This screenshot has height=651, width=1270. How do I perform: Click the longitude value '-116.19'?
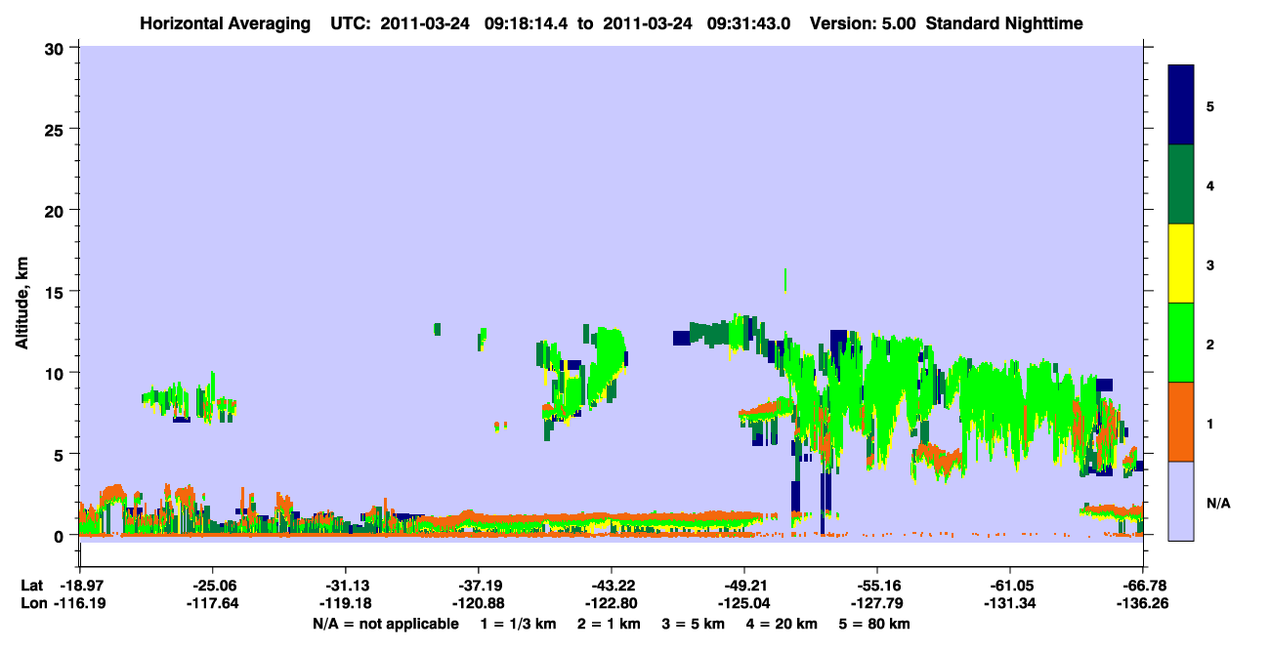tap(79, 603)
